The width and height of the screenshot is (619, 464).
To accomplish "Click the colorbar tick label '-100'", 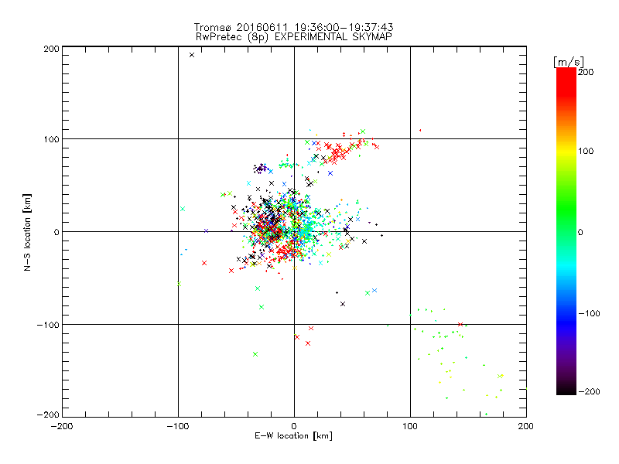I will [x=589, y=313].
